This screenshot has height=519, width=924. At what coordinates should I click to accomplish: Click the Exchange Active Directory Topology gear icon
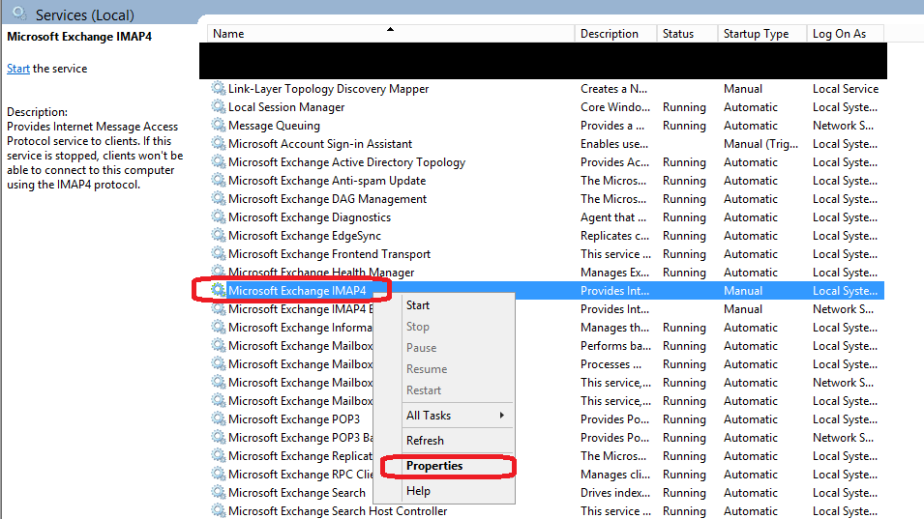[x=219, y=161]
